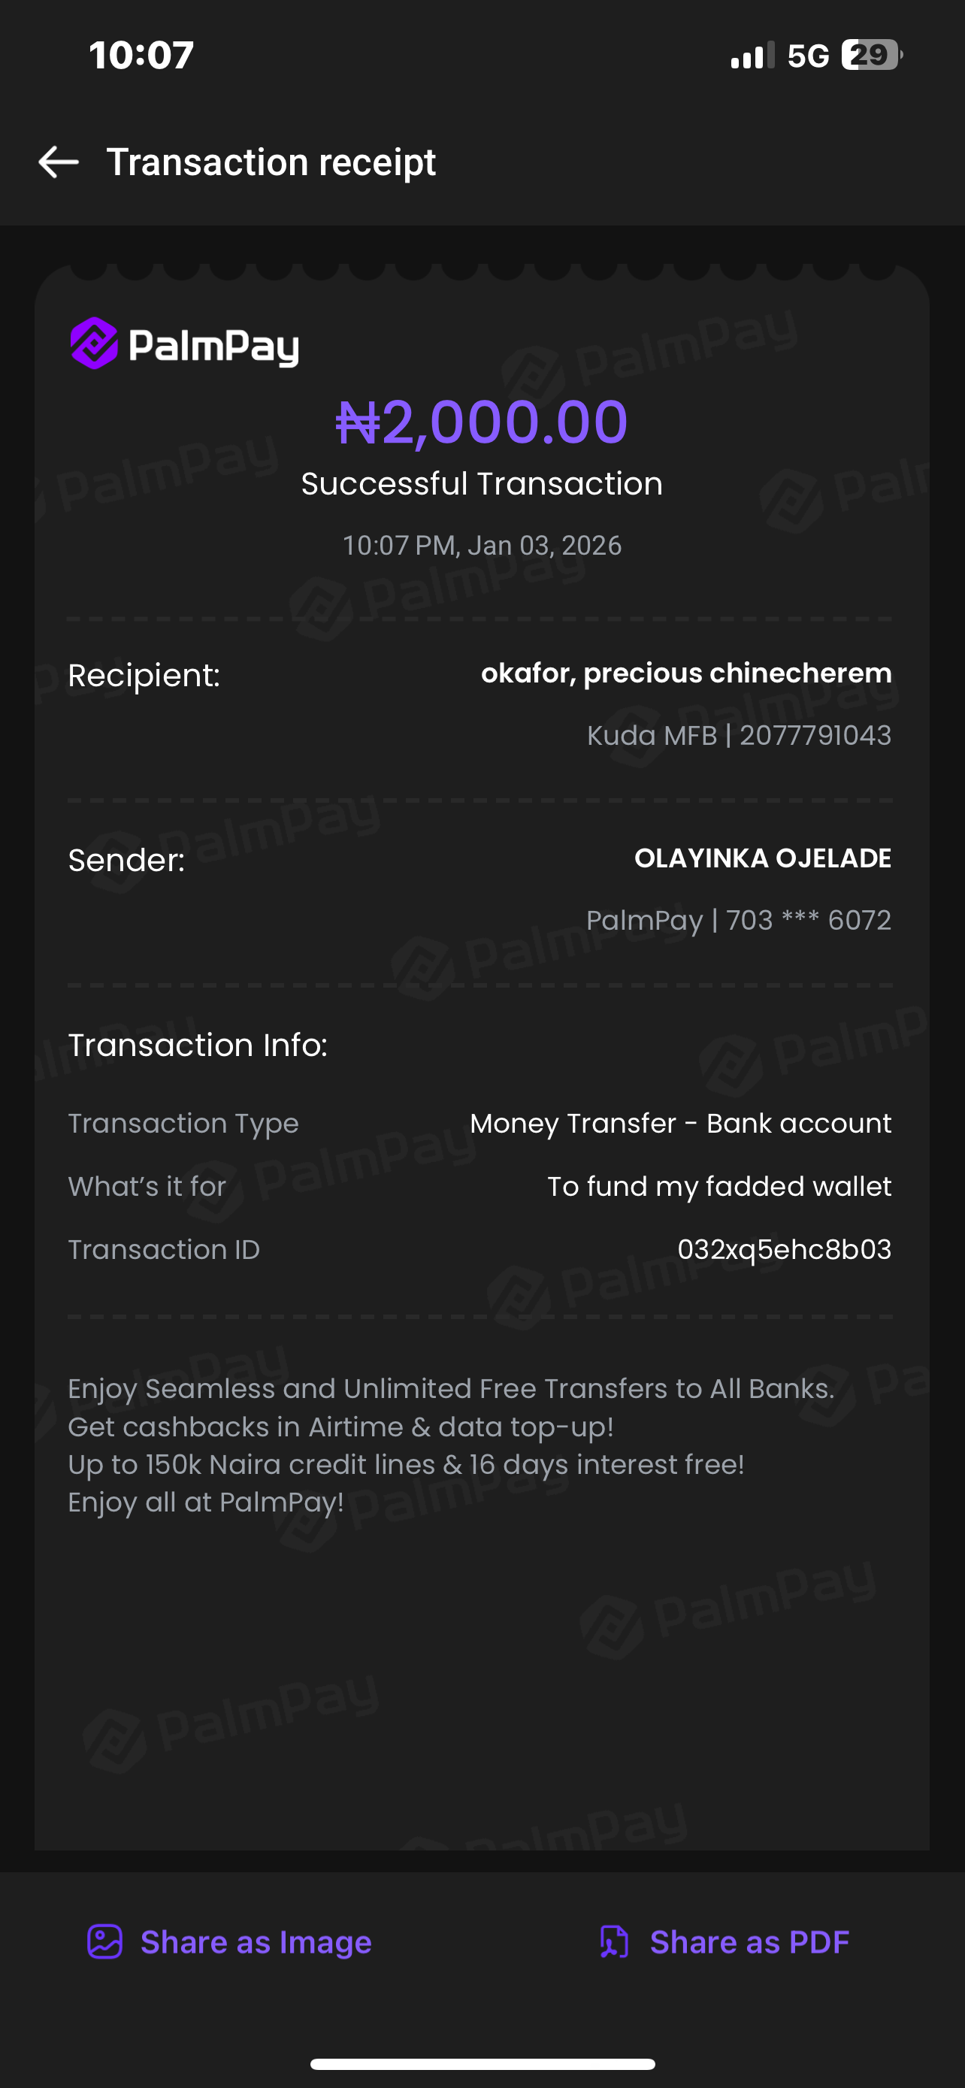
Task: Select the transaction ID 032xq5ehc8b03
Action: [x=784, y=1249]
